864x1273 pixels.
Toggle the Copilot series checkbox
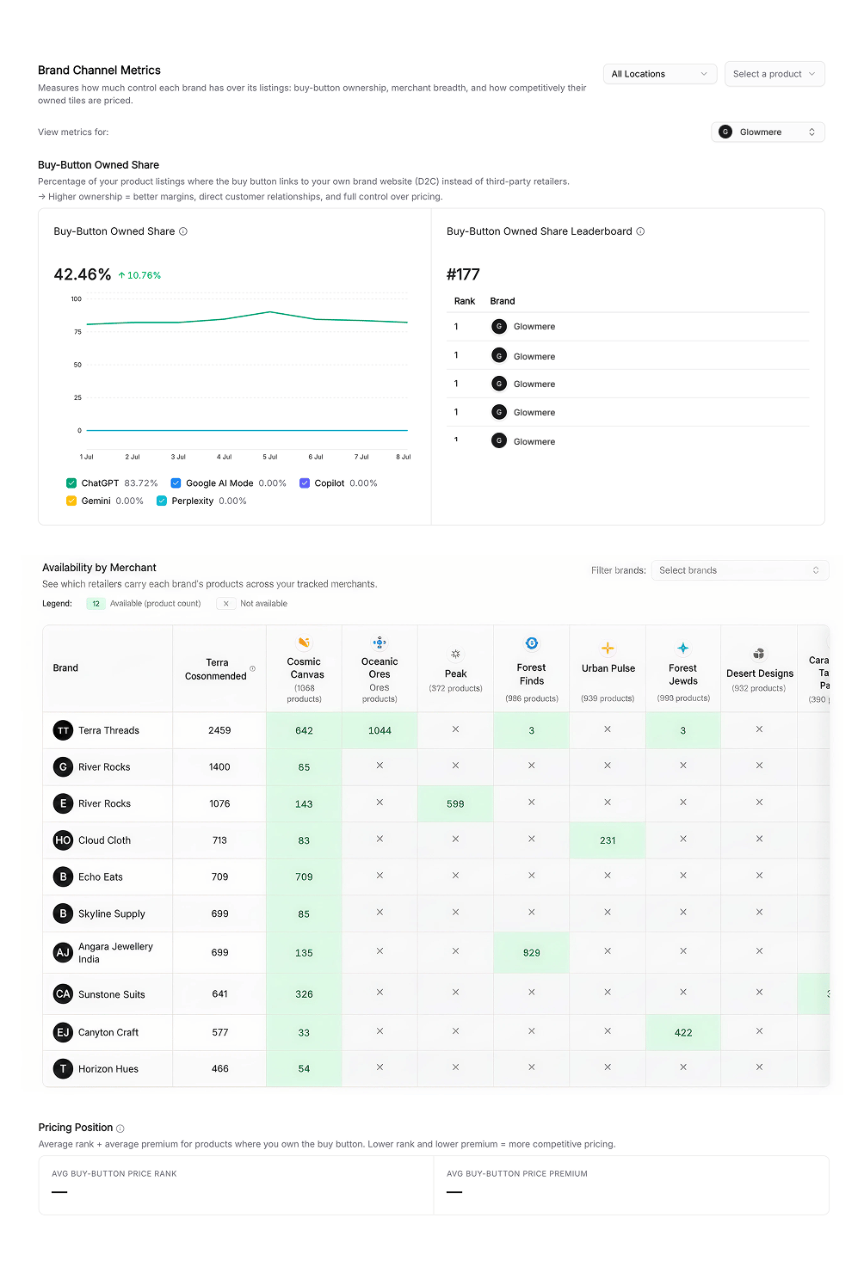(x=305, y=483)
